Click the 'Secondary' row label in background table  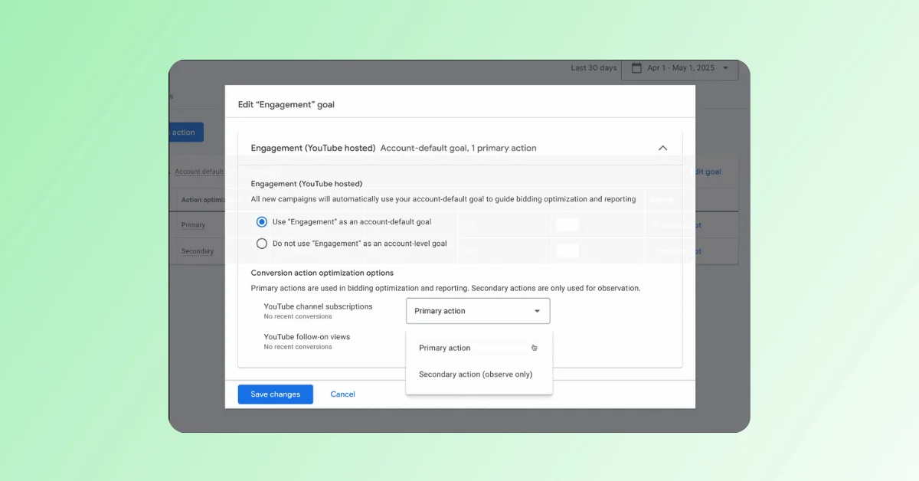click(198, 251)
